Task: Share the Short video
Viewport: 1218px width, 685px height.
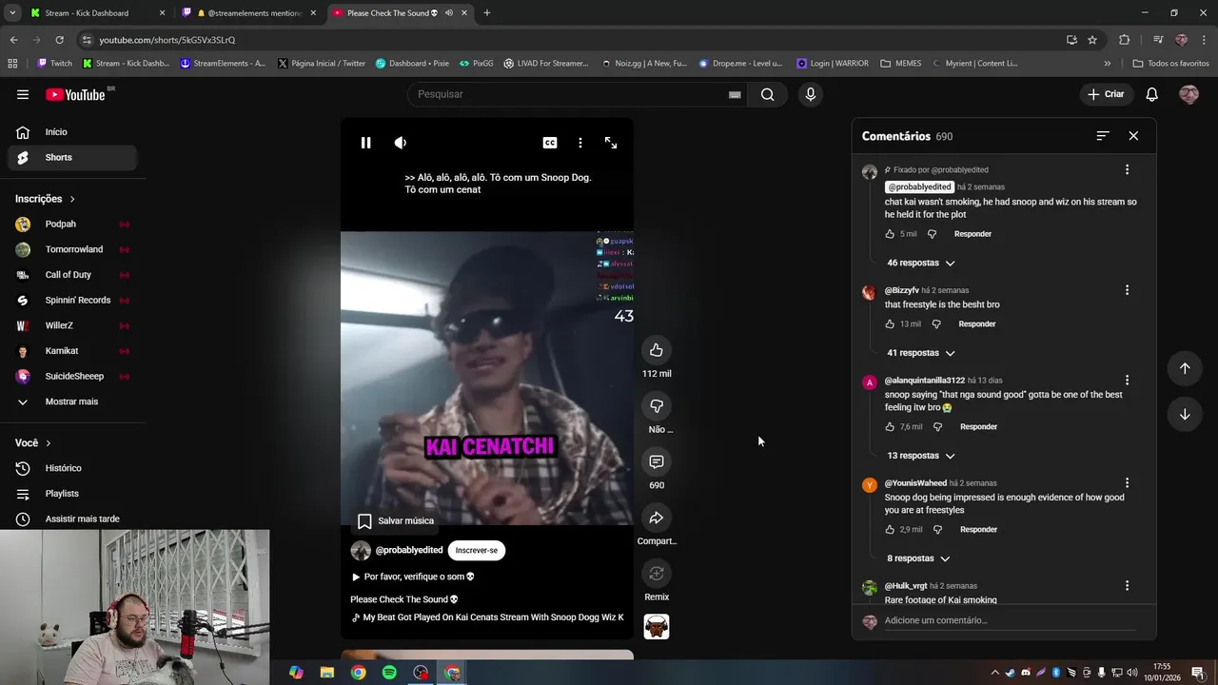Action: click(657, 518)
